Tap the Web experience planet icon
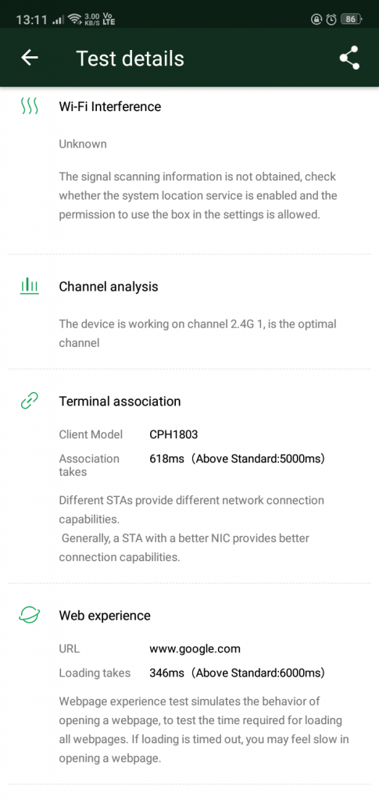Screen dimensions: 379x800 point(29,615)
